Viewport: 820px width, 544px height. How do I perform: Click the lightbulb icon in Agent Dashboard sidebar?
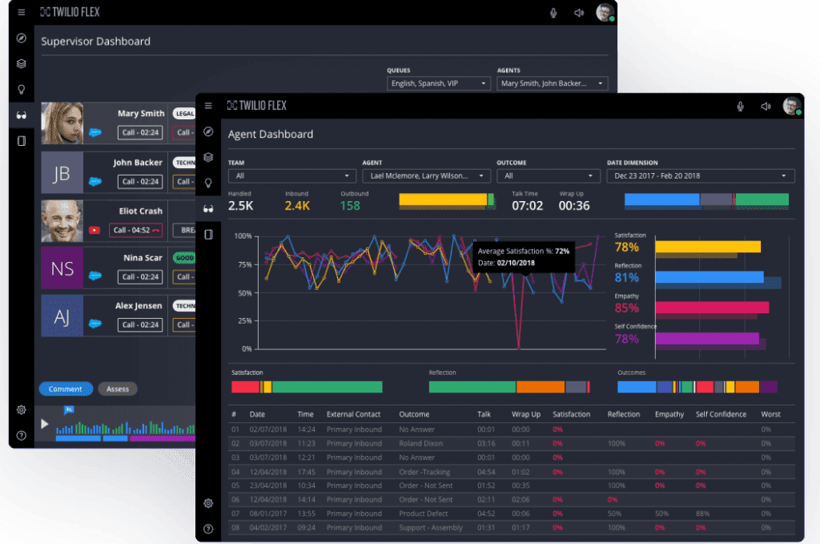coord(208,183)
